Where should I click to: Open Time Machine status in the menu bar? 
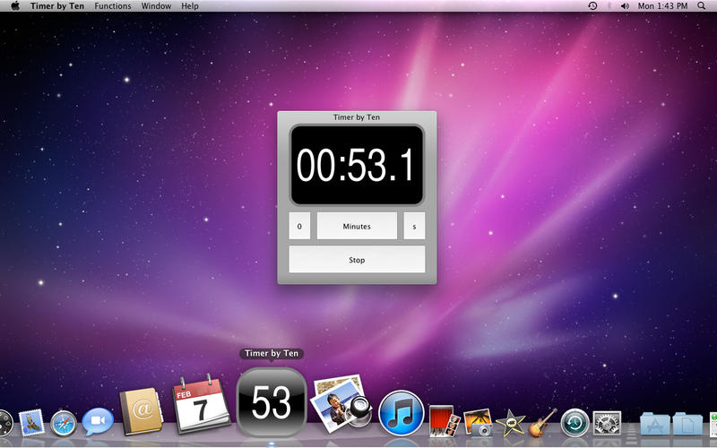[x=592, y=6]
